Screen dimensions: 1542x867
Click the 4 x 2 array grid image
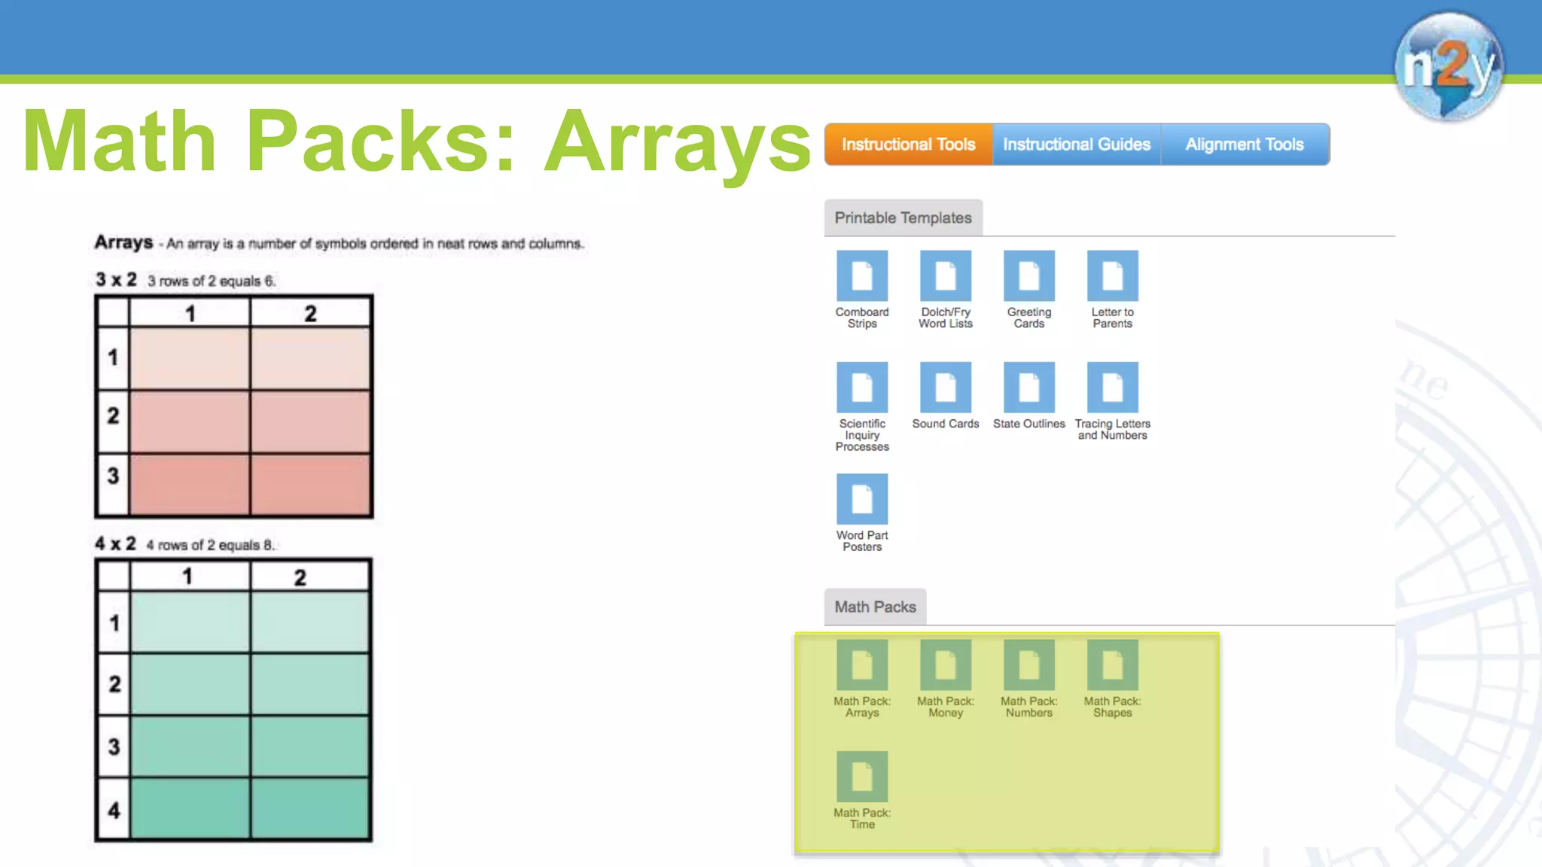tap(233, 700)
